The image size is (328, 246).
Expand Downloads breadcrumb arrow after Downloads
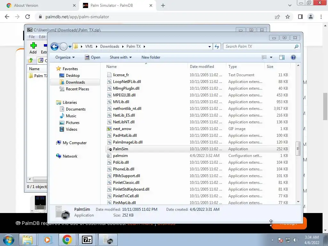[123, 46]
